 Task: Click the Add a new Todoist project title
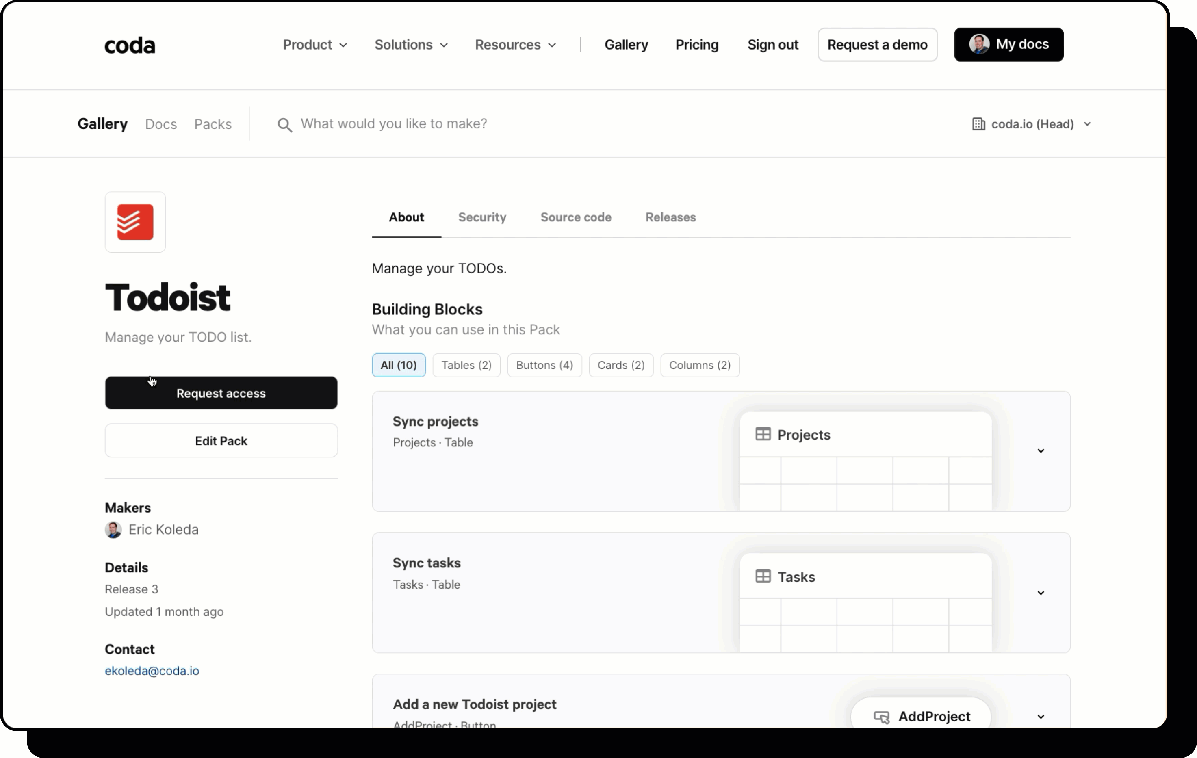coord(475,704)
